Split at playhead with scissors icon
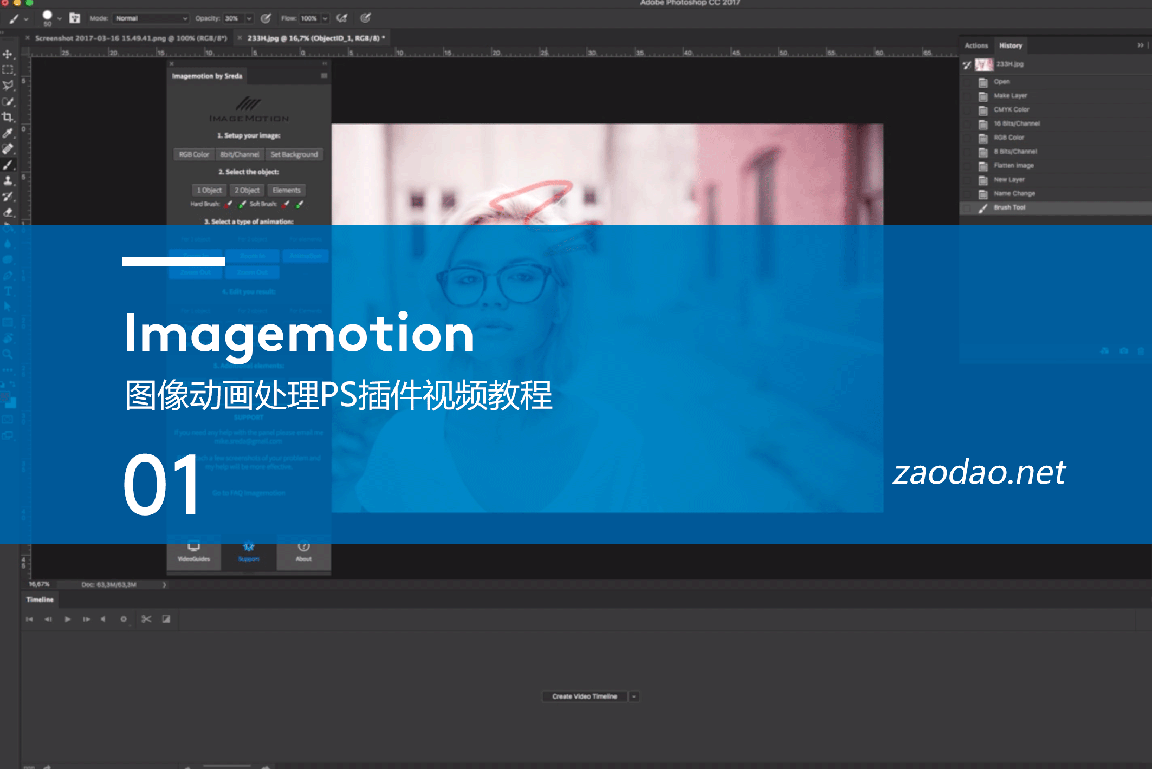Screen dimensions: 1152x769 click(146, 619)
